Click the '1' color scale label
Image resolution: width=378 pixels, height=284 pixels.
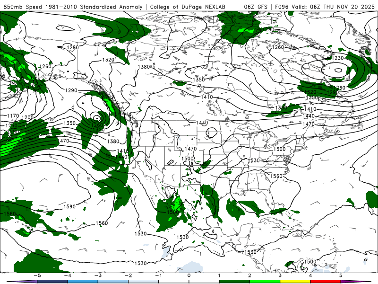point(219,275)
